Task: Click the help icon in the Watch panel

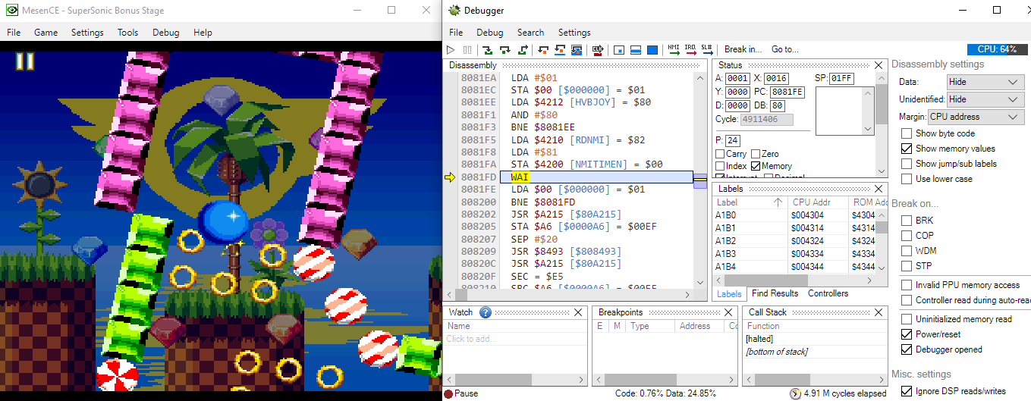Action: tap(486, 312)
